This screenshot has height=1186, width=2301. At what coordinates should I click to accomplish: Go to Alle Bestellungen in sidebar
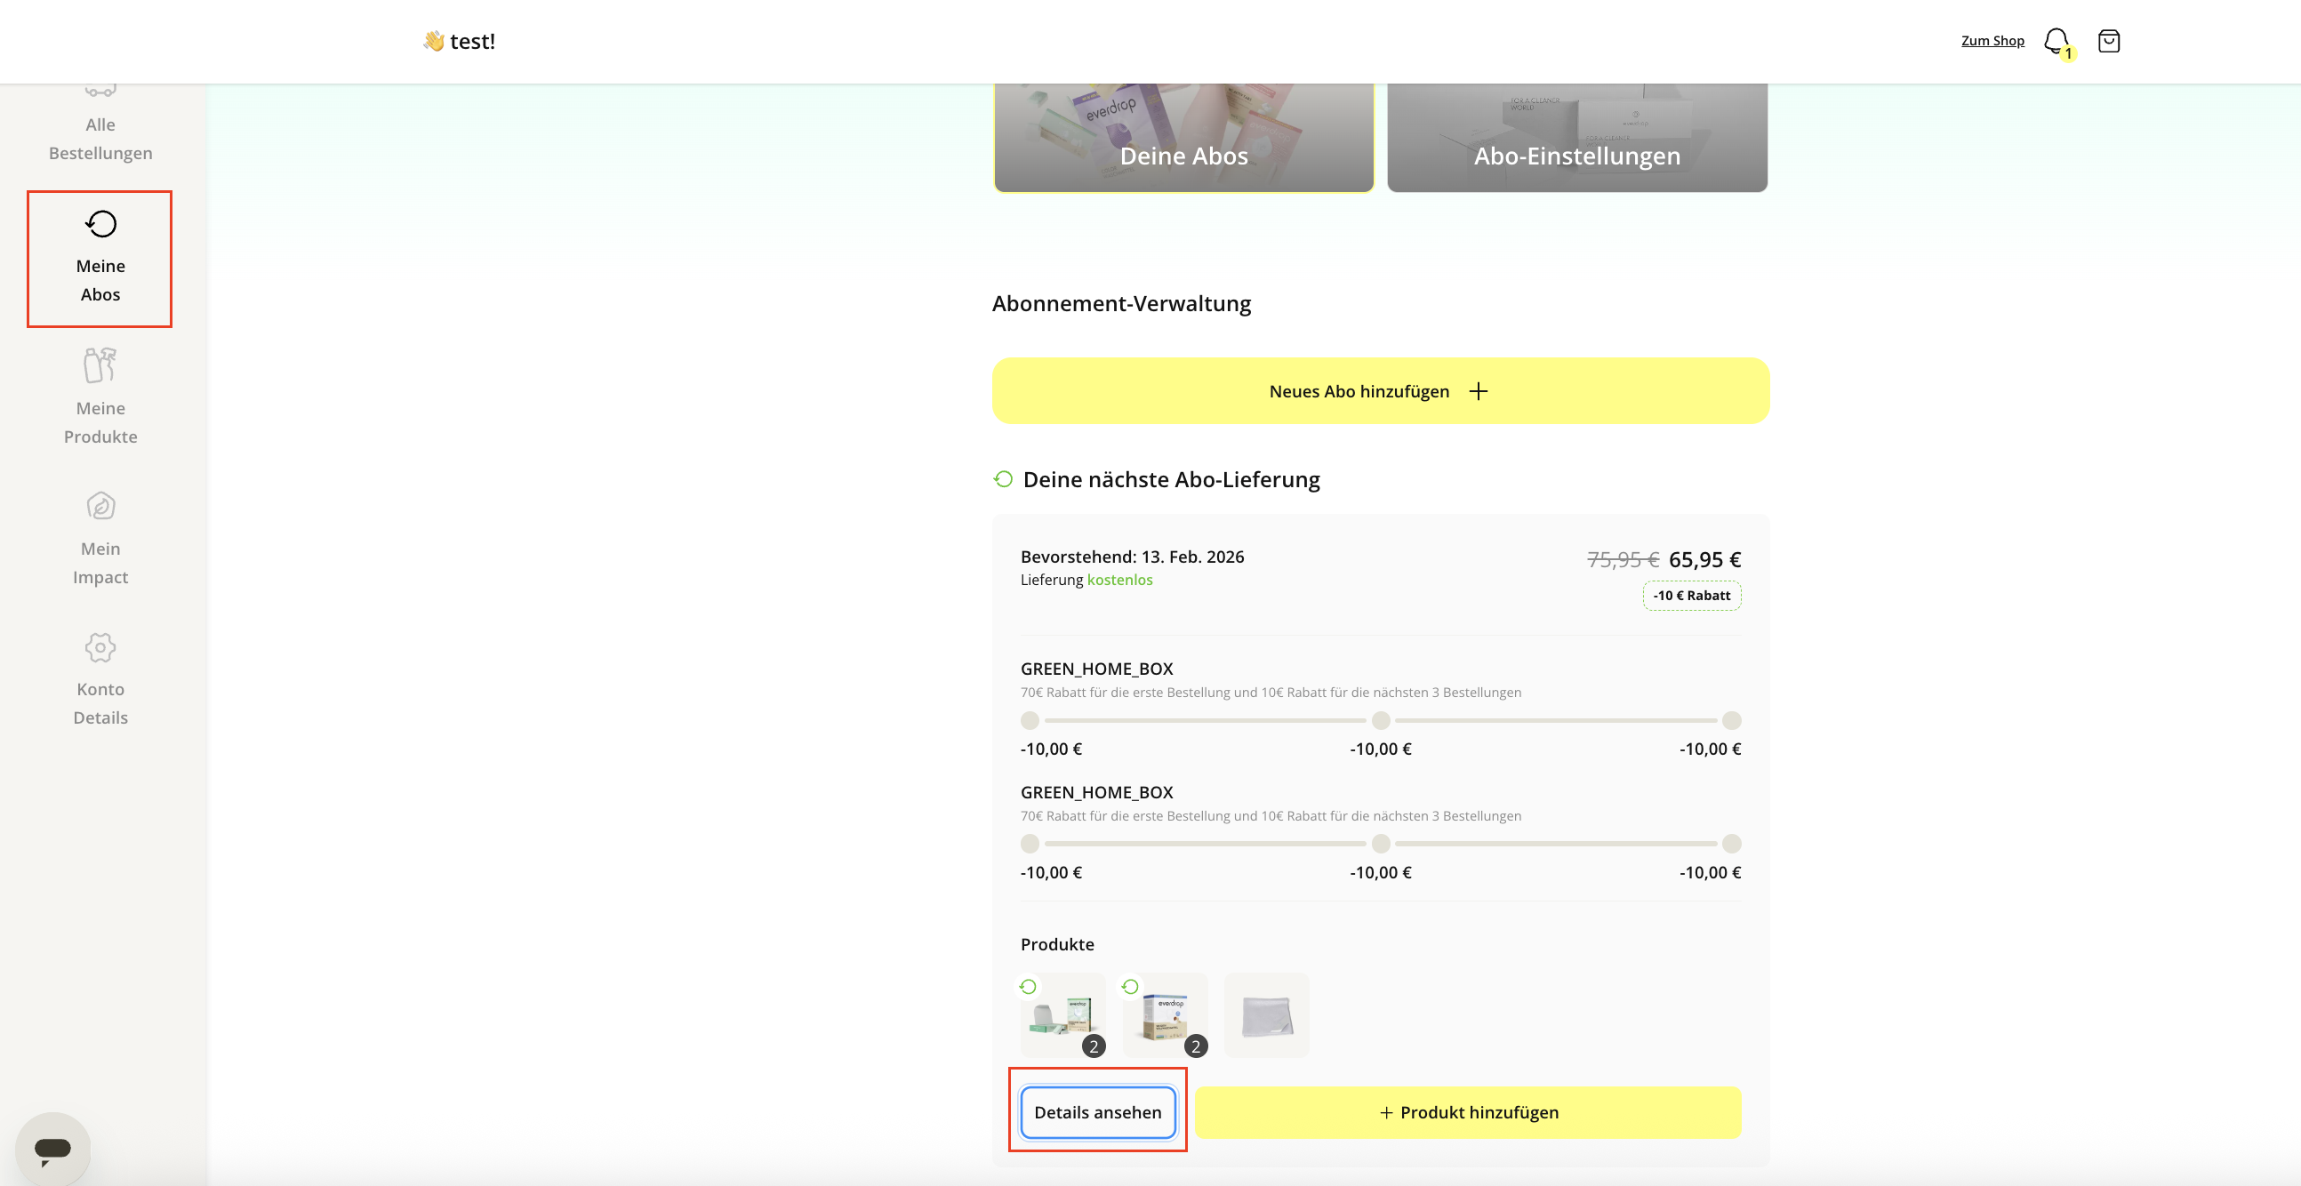[101, 138]
